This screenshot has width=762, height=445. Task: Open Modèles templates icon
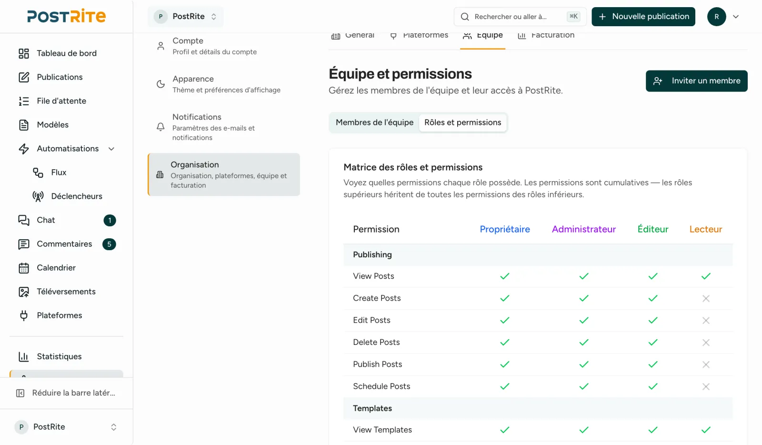tap(24, 125)
